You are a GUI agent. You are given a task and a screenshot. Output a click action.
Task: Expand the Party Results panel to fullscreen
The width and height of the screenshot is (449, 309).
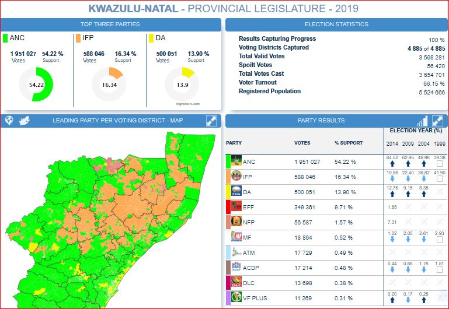point(437,121)
